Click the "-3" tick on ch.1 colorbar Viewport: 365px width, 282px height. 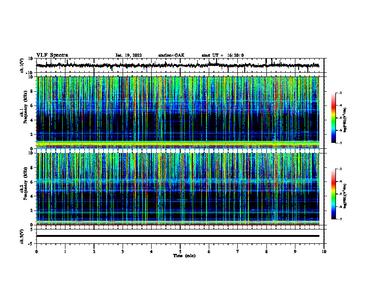click(x=340, y=93)
